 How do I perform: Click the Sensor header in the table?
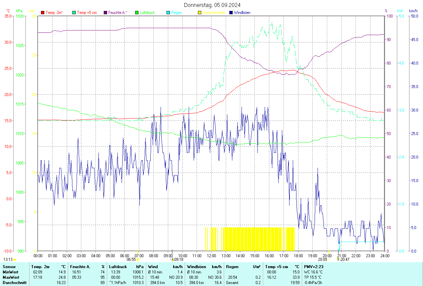tap(9, 266)
